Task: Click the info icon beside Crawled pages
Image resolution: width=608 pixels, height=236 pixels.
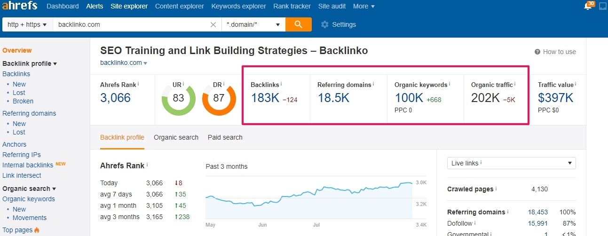Action: (496, 189)
